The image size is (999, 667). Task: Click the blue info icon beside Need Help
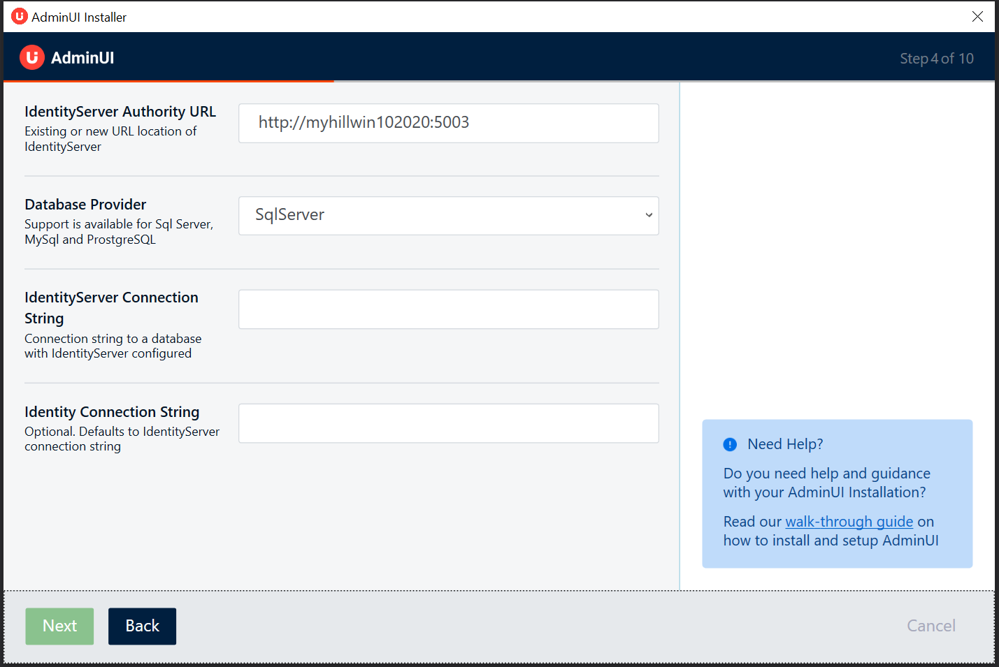[x=730, y=444]
